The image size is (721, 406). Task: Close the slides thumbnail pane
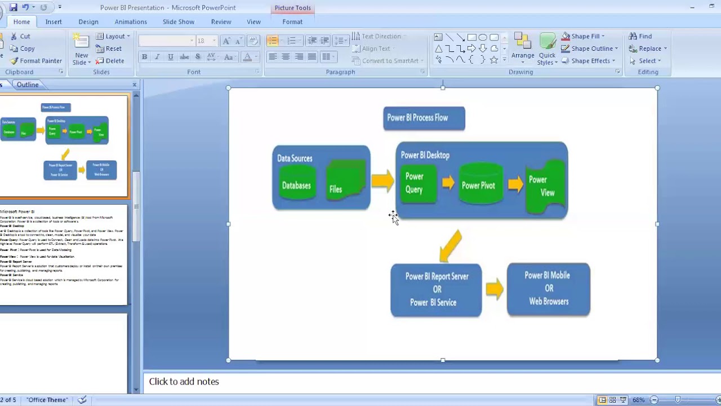135,85
